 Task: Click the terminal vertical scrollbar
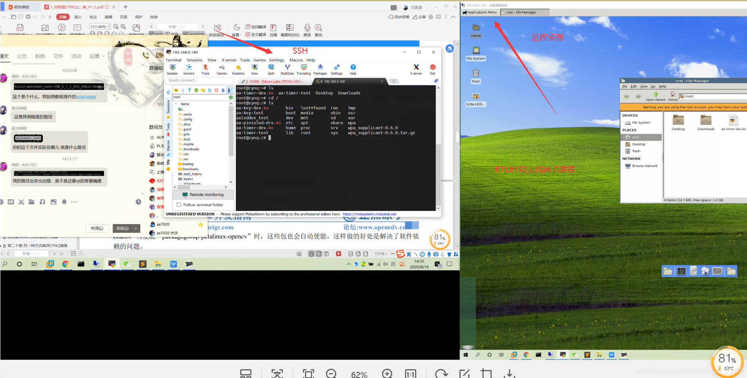pyautogui.click(x=438, y=148)
